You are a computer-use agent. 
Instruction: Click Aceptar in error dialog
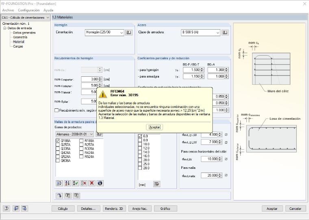coord(154,127)
